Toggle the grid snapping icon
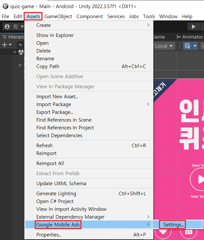 (x=187, y=46)
